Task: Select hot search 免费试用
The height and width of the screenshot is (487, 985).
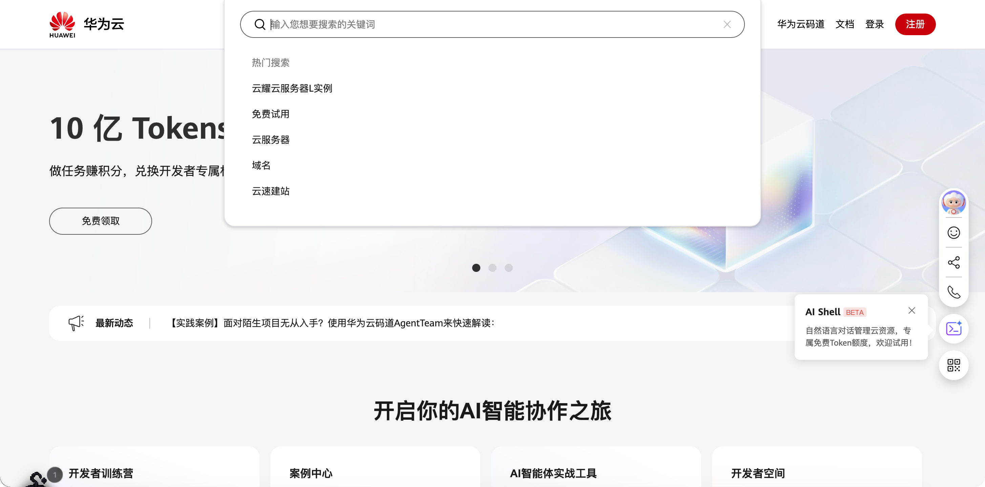Action: tap(270, 114)
